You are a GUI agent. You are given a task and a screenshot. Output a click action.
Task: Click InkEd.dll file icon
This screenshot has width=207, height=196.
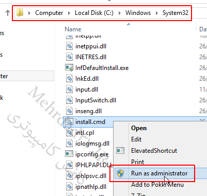tap(69, 79)
